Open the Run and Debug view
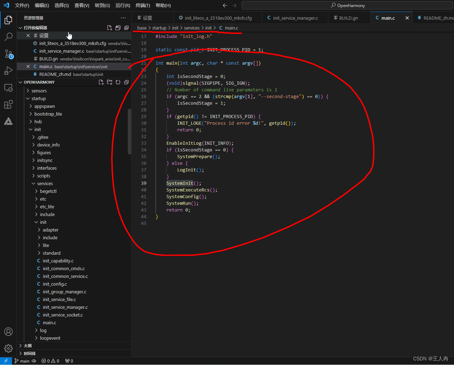The width and height of the screenshot is (454, 365). coord(8,71)
